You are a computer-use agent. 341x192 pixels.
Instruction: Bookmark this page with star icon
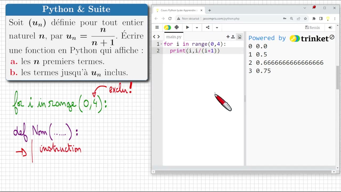(305, 19)
